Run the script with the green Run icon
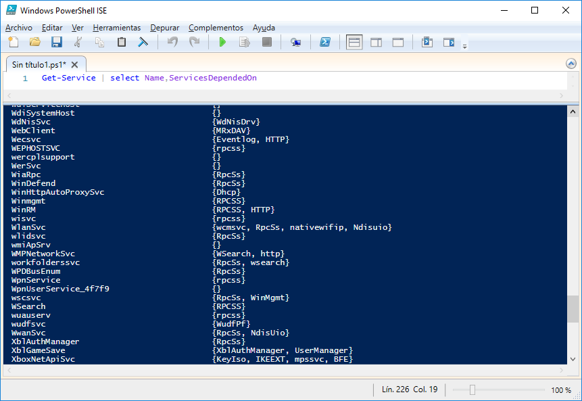The height and width of the screenshot is (401, 582). coord(222,41)
